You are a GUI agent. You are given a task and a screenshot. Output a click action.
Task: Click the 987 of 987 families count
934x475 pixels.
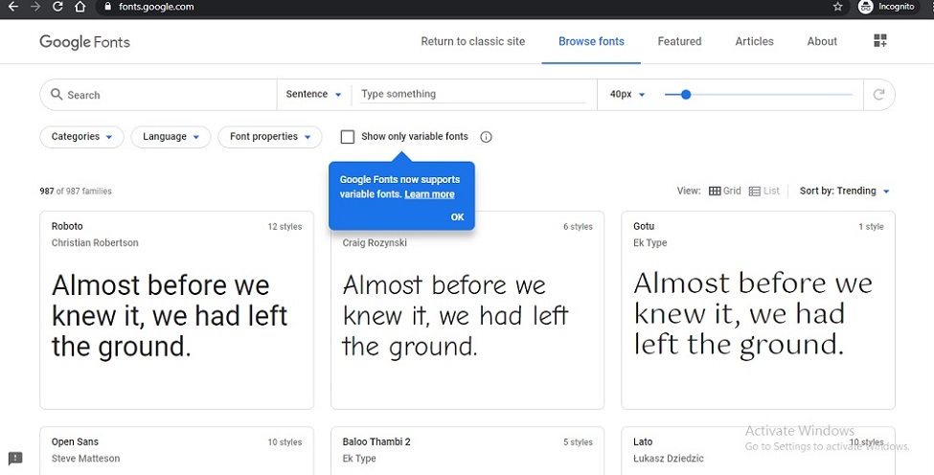click(x=76, y=192)
